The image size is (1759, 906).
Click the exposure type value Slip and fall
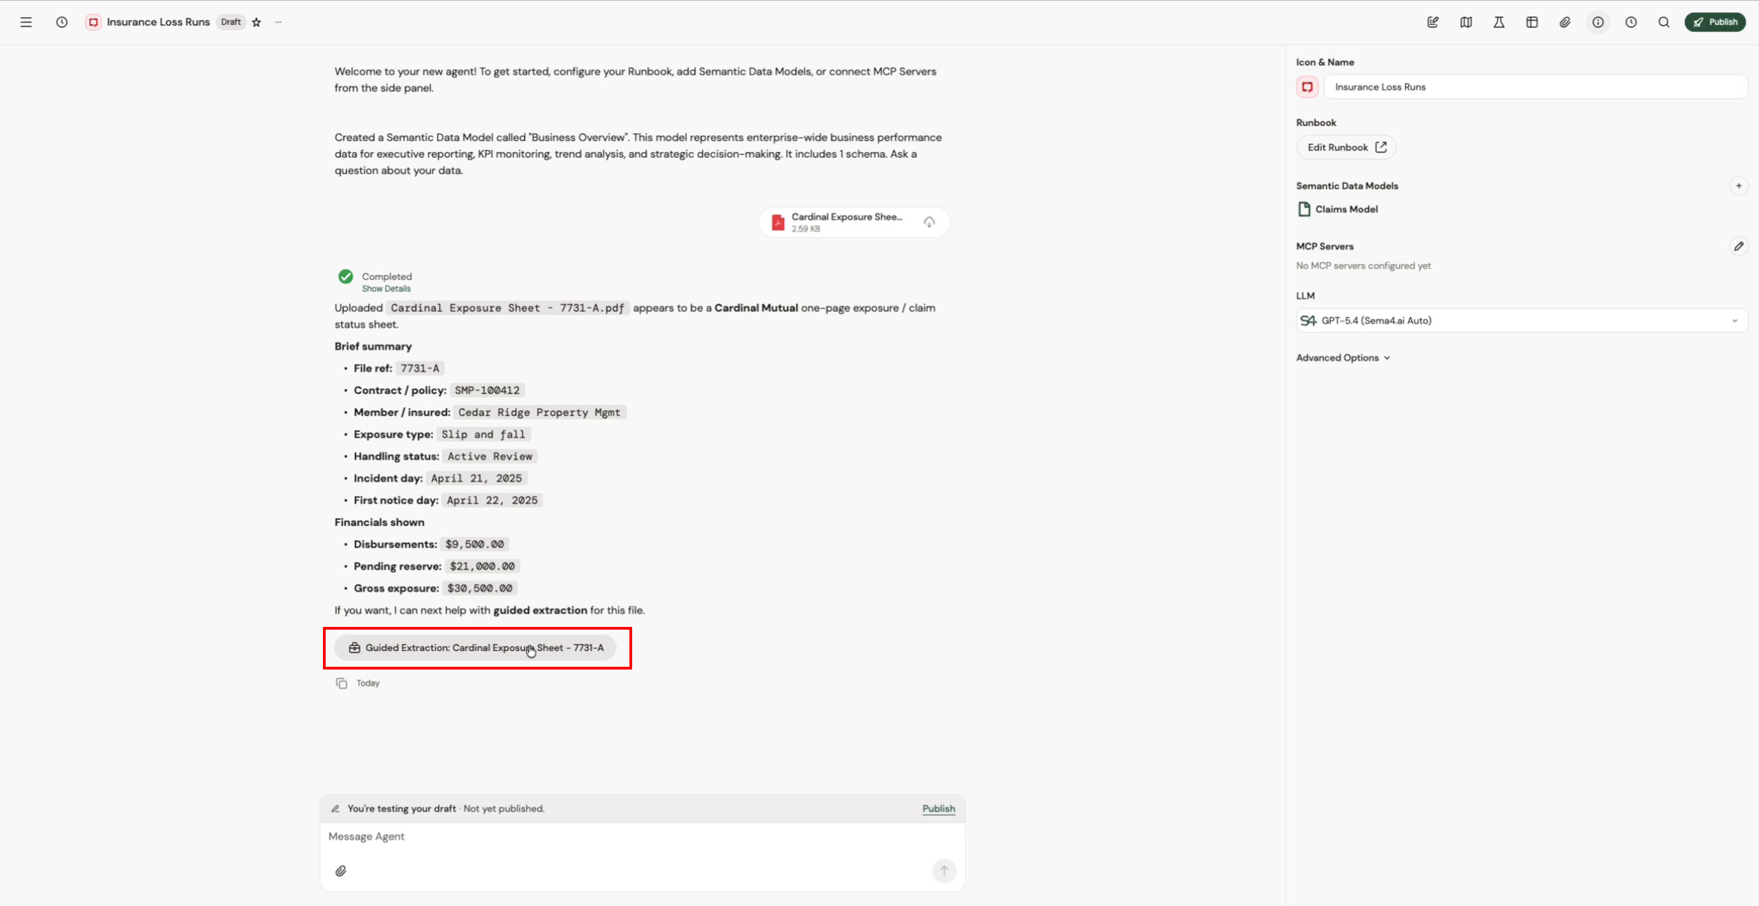[483, 434]
